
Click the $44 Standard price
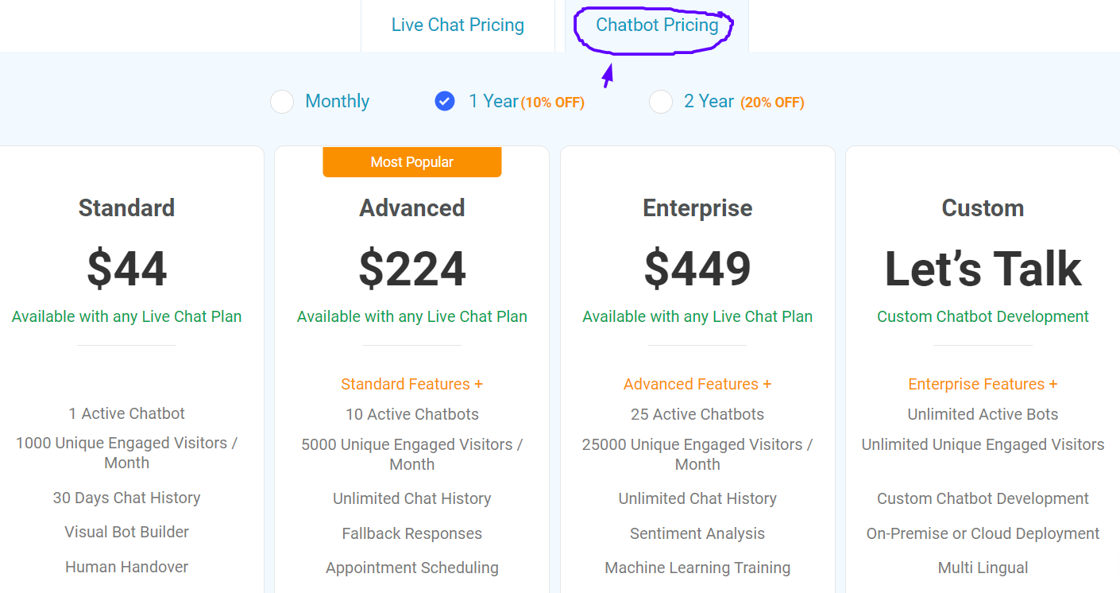tap(127, 268)
